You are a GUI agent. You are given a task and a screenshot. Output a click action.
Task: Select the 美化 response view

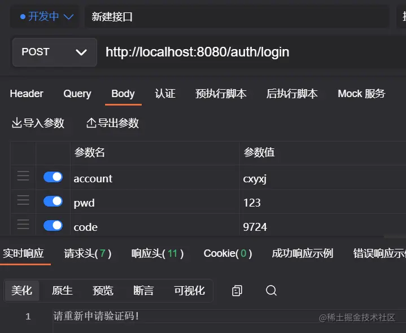(22, 291)
